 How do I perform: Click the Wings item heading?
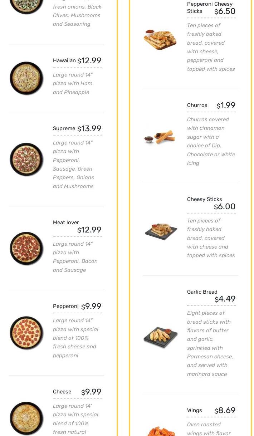point(195,410)
